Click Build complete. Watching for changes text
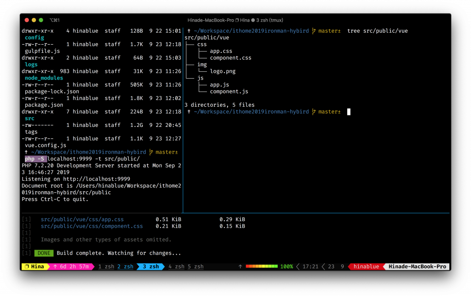 coord(119,253)
